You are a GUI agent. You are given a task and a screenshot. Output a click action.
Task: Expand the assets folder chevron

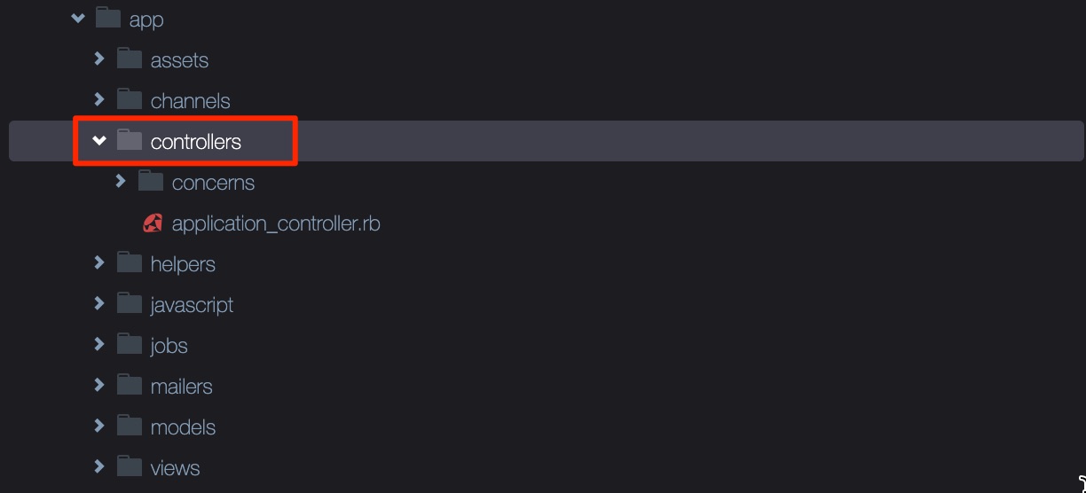pyautogui.click(x=99, y=59)
